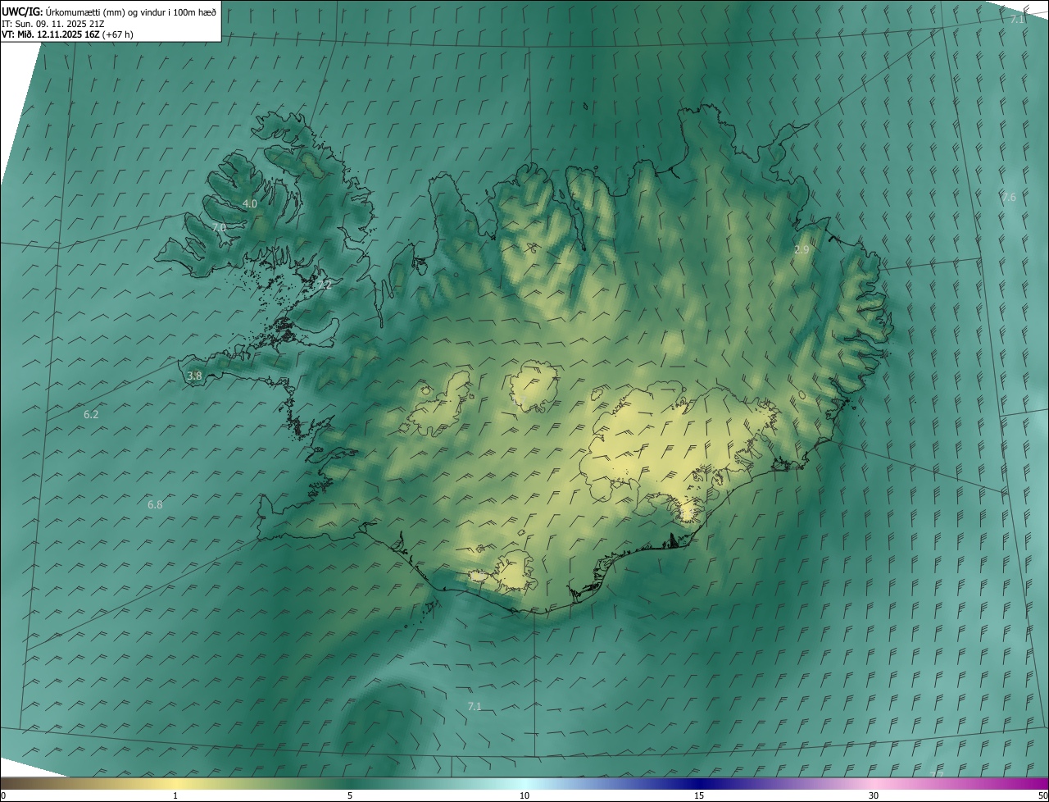Click the '50' tick on the colour scale

pos(1042,795)
